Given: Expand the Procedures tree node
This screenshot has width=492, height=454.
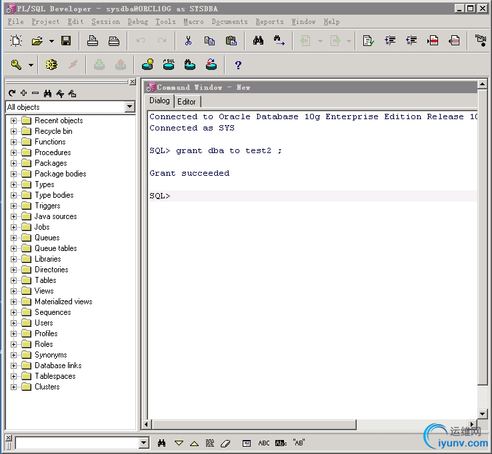Looking at the screenshot, I should (13, 152).
